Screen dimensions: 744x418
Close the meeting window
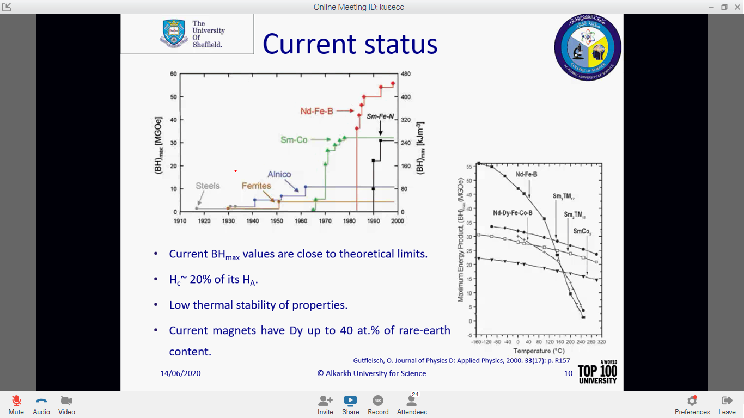[737, 7]
